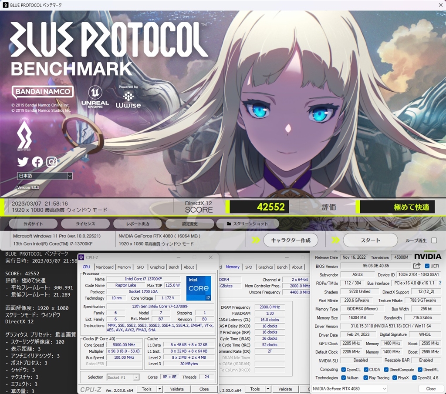Open the Facebook icon link
The width and height of the screenshot is (446, 394).
[x=37, y=162]
